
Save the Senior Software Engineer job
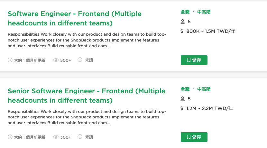pos(194,137)
